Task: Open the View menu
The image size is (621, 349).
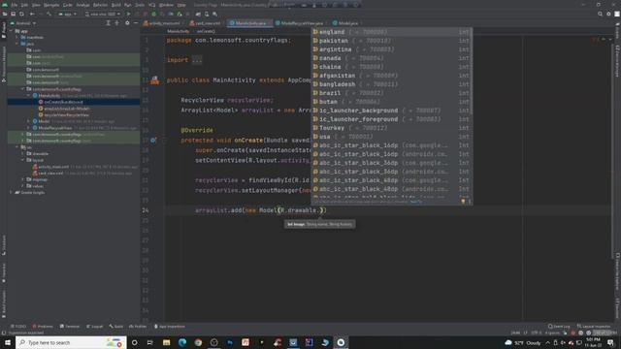Action: tap(36, 5)
